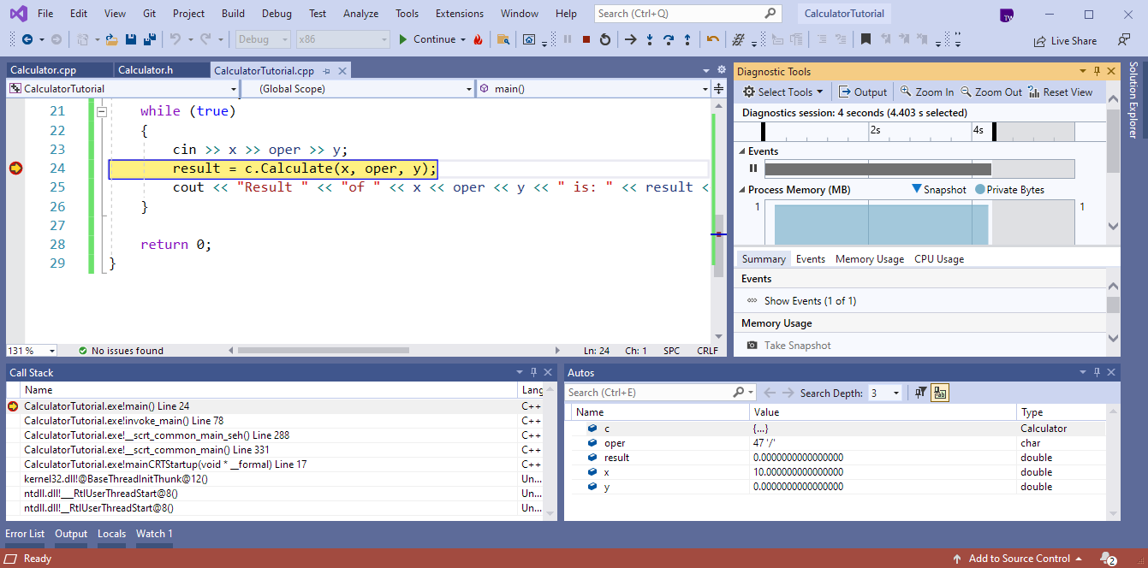Toggle the highlighted value-format button in Autos
Image resolution: width=1148 pixels, height=568 pixels.
(x=940, y=393)
